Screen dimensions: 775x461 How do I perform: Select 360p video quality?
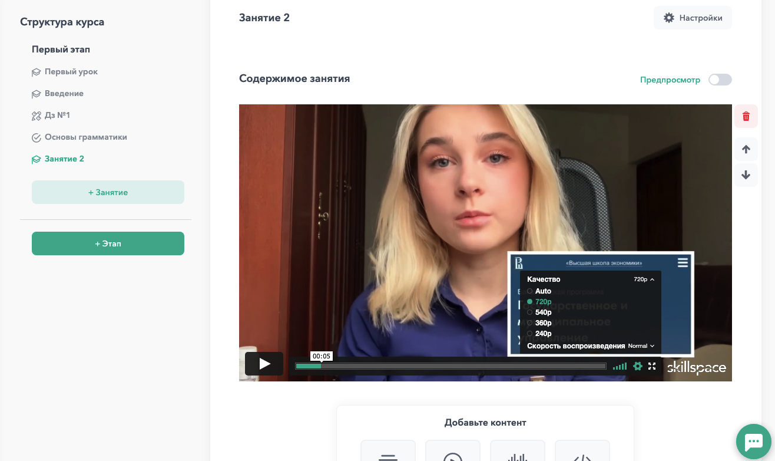(539, 323)
